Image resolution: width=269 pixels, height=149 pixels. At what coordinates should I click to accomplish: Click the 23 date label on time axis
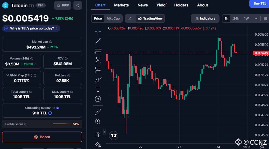tap(179, 147)
